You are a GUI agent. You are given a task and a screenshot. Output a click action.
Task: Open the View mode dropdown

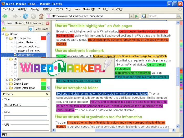click(x=43, y=29)
